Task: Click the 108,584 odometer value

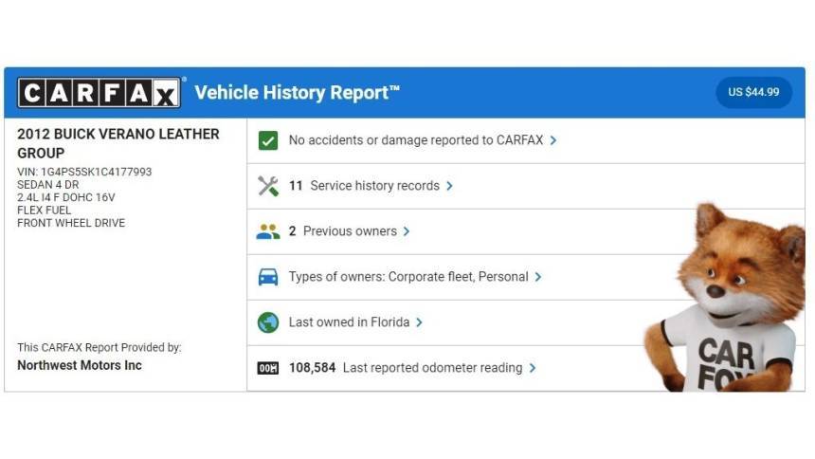Action: pos(313,368)
